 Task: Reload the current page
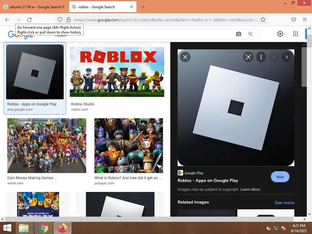[29, 19]
